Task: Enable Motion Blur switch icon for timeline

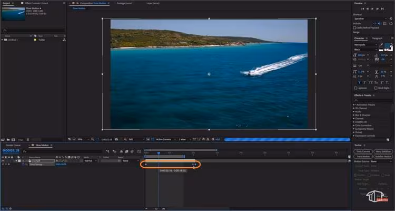Action: (132, 151)
